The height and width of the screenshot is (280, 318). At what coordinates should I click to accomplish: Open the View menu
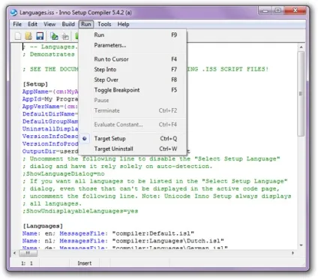click(49, 24)
